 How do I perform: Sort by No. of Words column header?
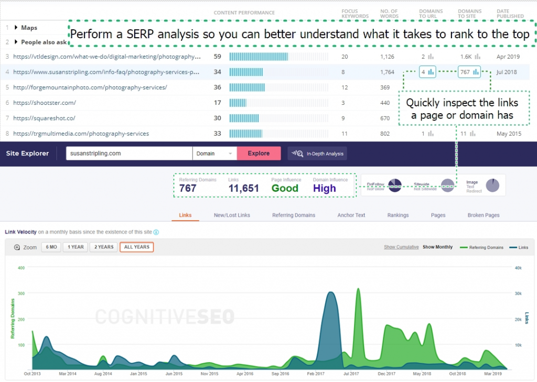click(389, 14)
